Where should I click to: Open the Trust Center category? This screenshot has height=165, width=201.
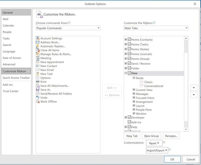16,91
